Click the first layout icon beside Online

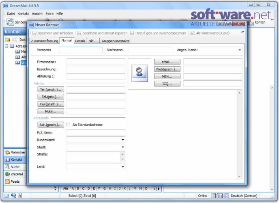(x=213, y=196)
